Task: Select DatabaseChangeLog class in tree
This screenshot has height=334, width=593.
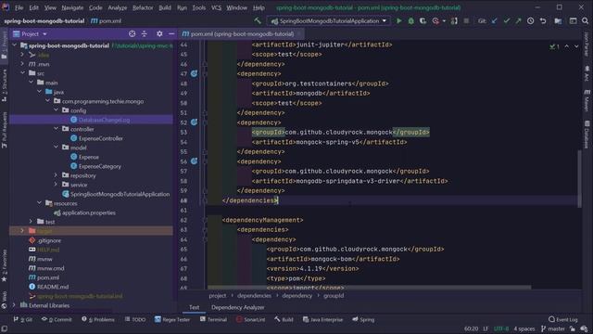Action: point(104,120)
